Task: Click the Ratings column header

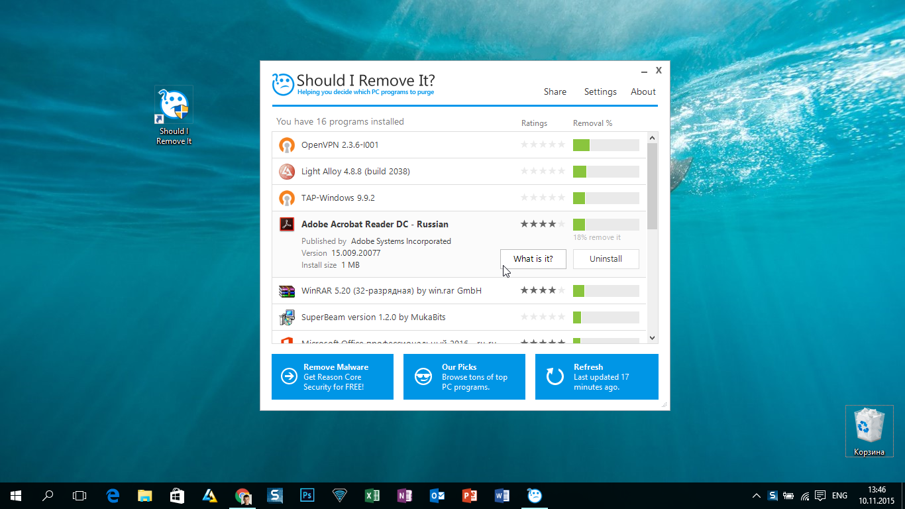Action: (x=534, y=123)
